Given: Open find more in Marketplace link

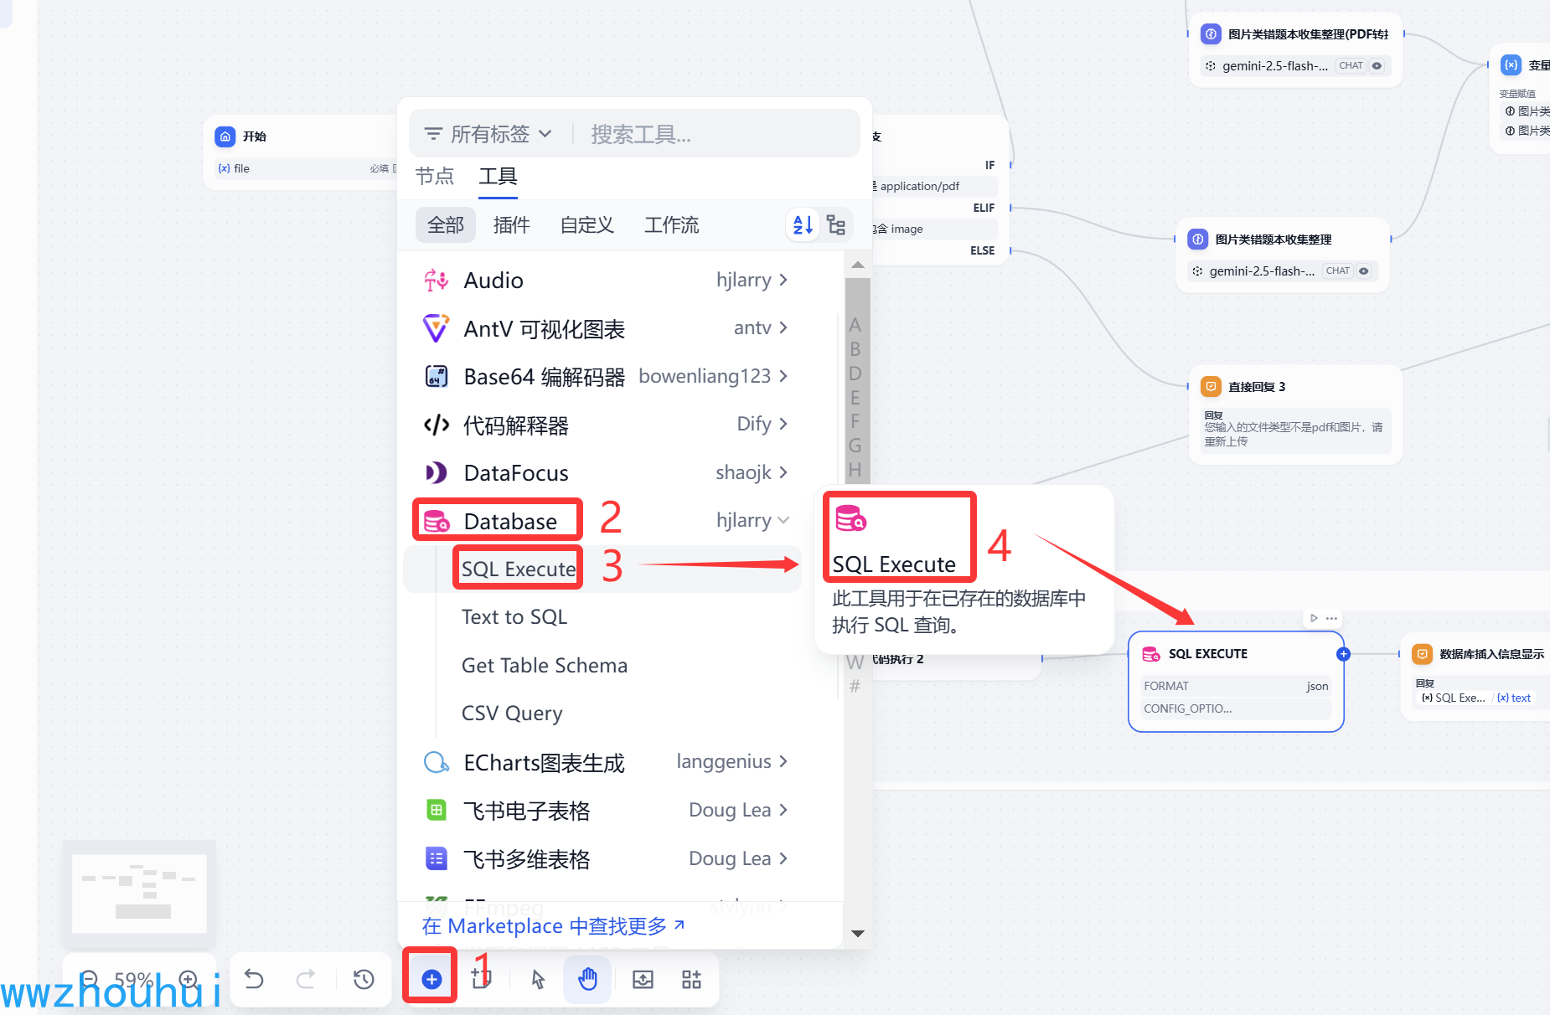Looking at the screenshot, I should pyautogui.click(x=554, y=925).
